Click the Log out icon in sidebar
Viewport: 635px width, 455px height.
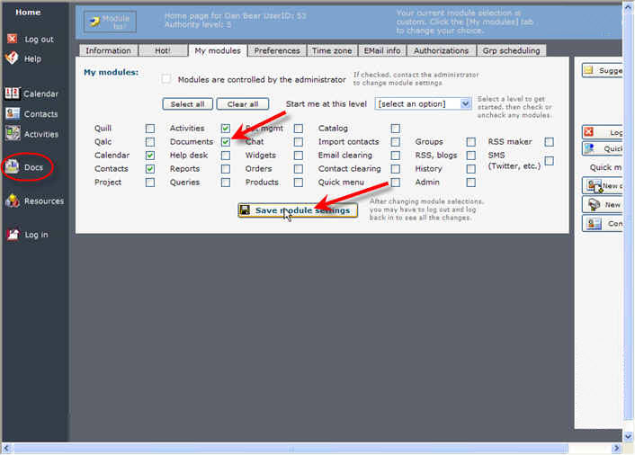[x=13, y=39]
